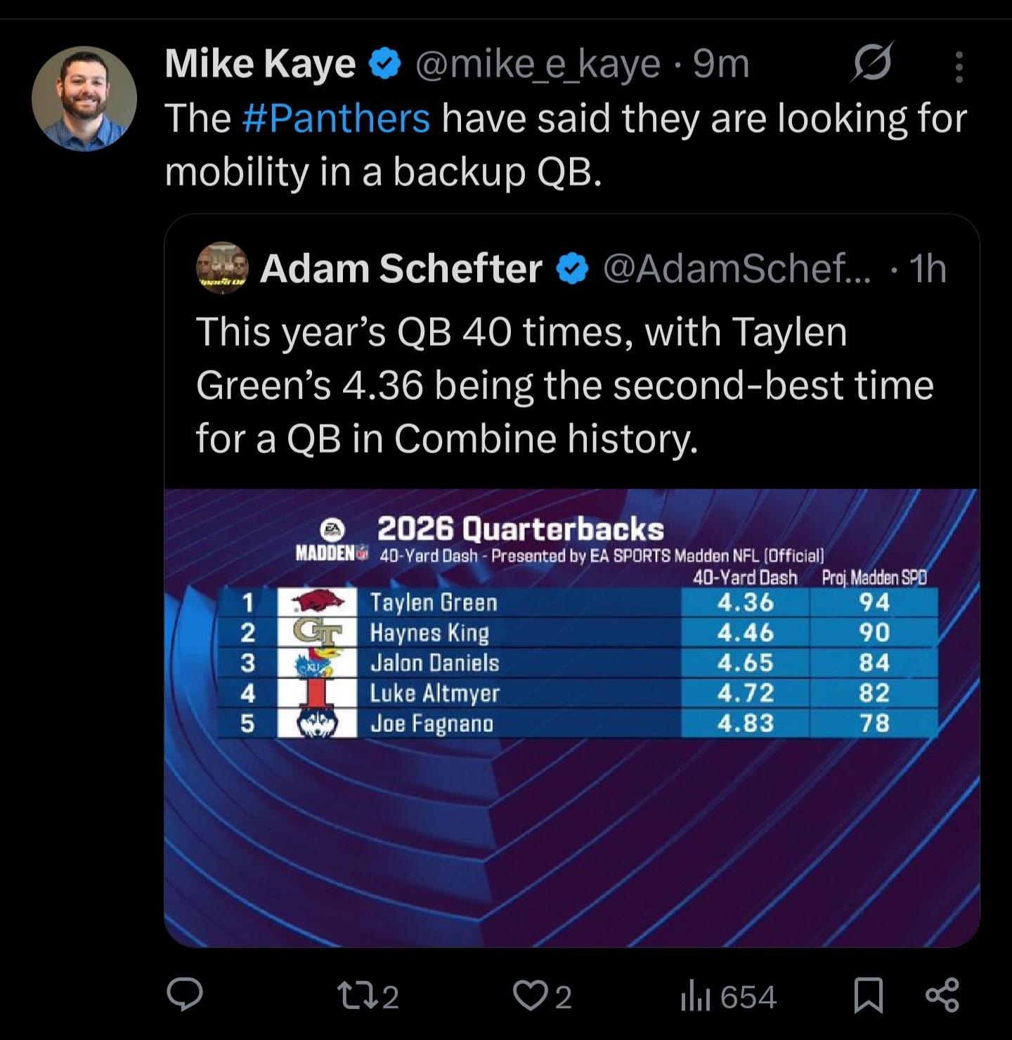Viewport: 1012px width, 1040px height.
Task: Open the #Panthers hashtag link
Action: coord(336,118)
